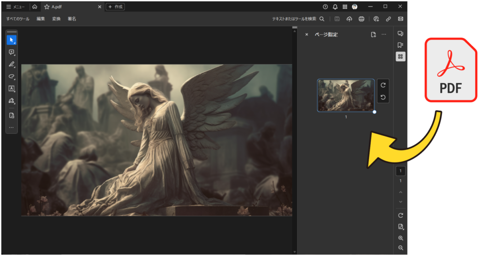Toggle the page thumbnails panel button
The image size is (480, 256).
coord(400,57)
